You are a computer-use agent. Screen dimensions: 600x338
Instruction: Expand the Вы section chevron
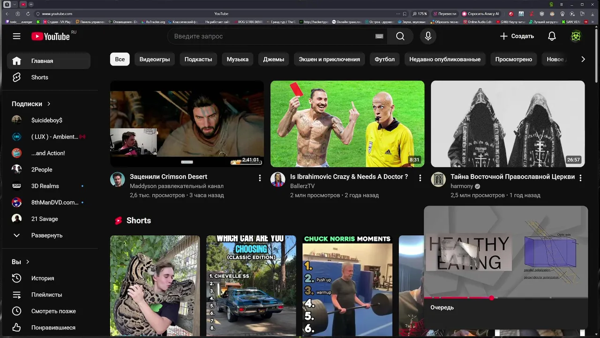click(x=28, y=261)
